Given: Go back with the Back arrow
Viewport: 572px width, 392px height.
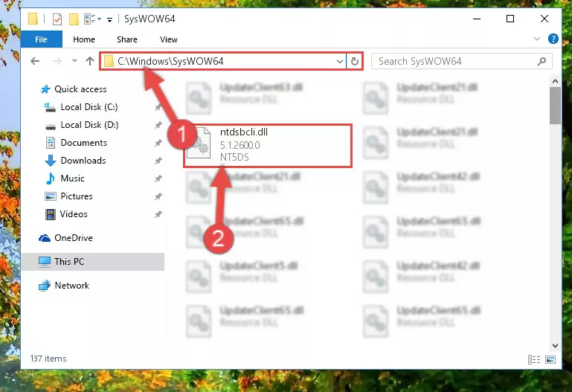Looking at the screenshot, I should (35, 61).
